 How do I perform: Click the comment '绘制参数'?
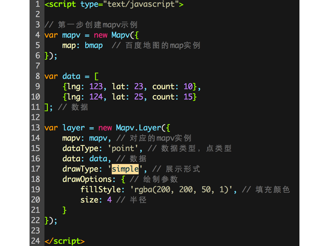click(161, 179)
